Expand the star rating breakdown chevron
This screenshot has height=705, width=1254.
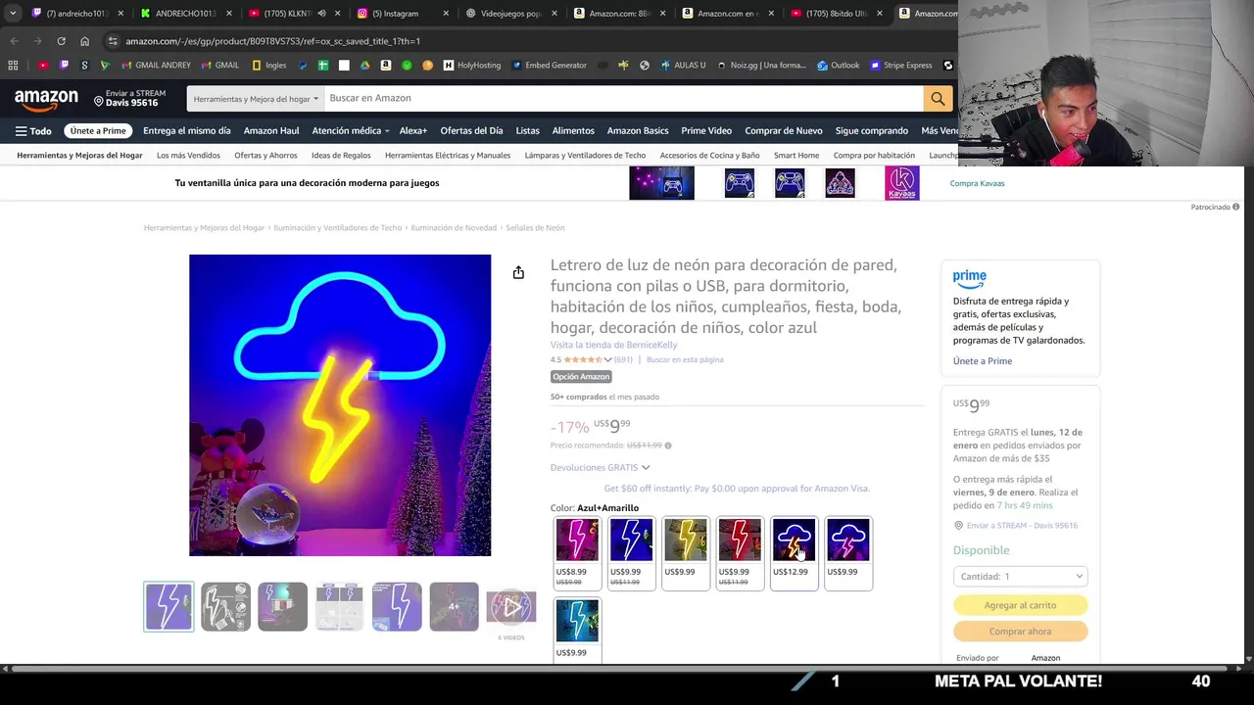pyautogui.click(x=607, y=359)
